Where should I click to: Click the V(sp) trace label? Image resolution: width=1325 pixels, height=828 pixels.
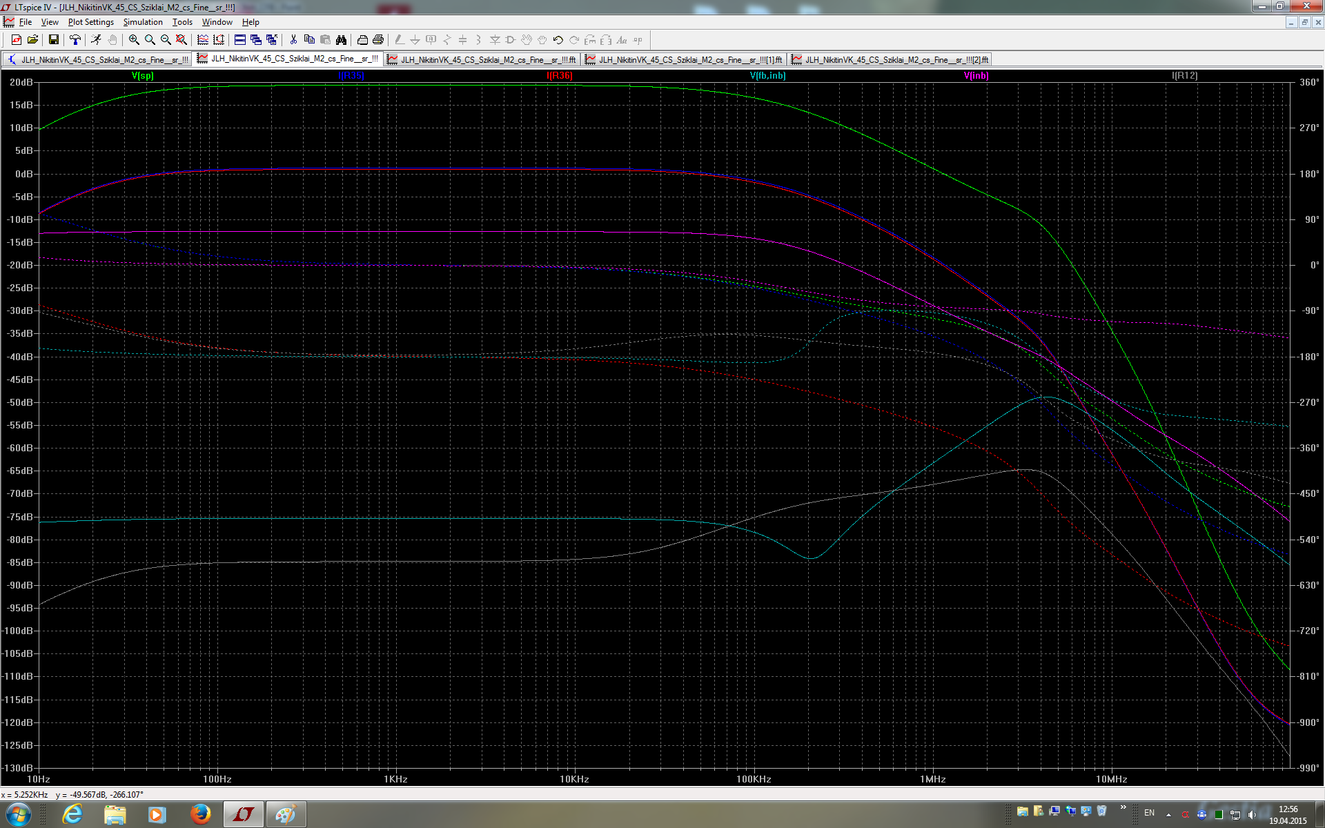tap(142, 75)
